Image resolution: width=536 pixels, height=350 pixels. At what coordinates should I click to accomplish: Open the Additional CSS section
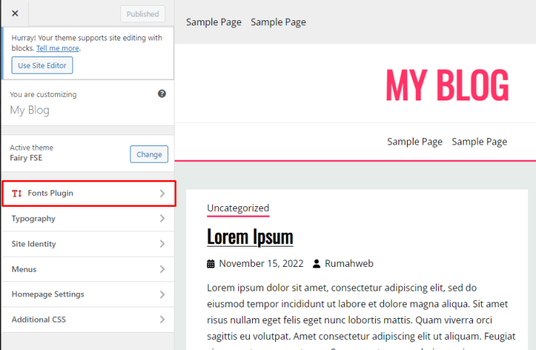(88, 320)
